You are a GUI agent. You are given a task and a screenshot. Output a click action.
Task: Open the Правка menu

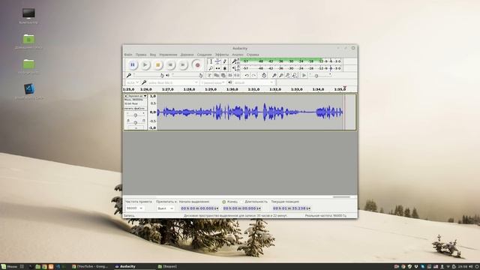point(141,55)
